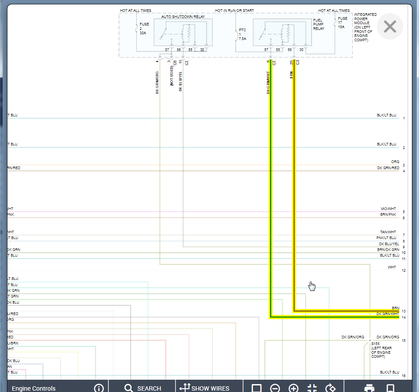The height and width of the screenshot is (392, 419).
Task: Fit the diagram to screen
Action: tap(312, 388)
